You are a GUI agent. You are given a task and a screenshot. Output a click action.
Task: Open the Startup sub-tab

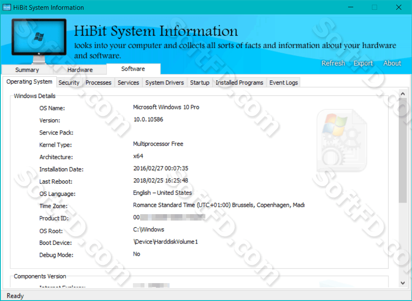click(x=200, y=83)
